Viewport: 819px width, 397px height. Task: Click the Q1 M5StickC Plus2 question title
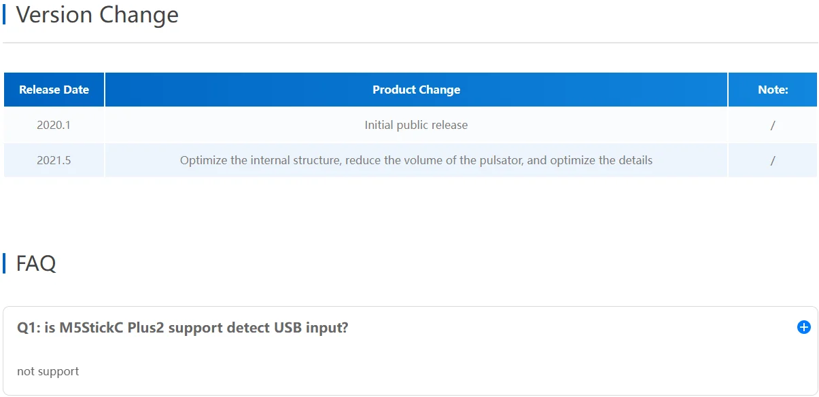(183, 328)
